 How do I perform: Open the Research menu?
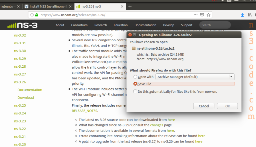(100, 25)
